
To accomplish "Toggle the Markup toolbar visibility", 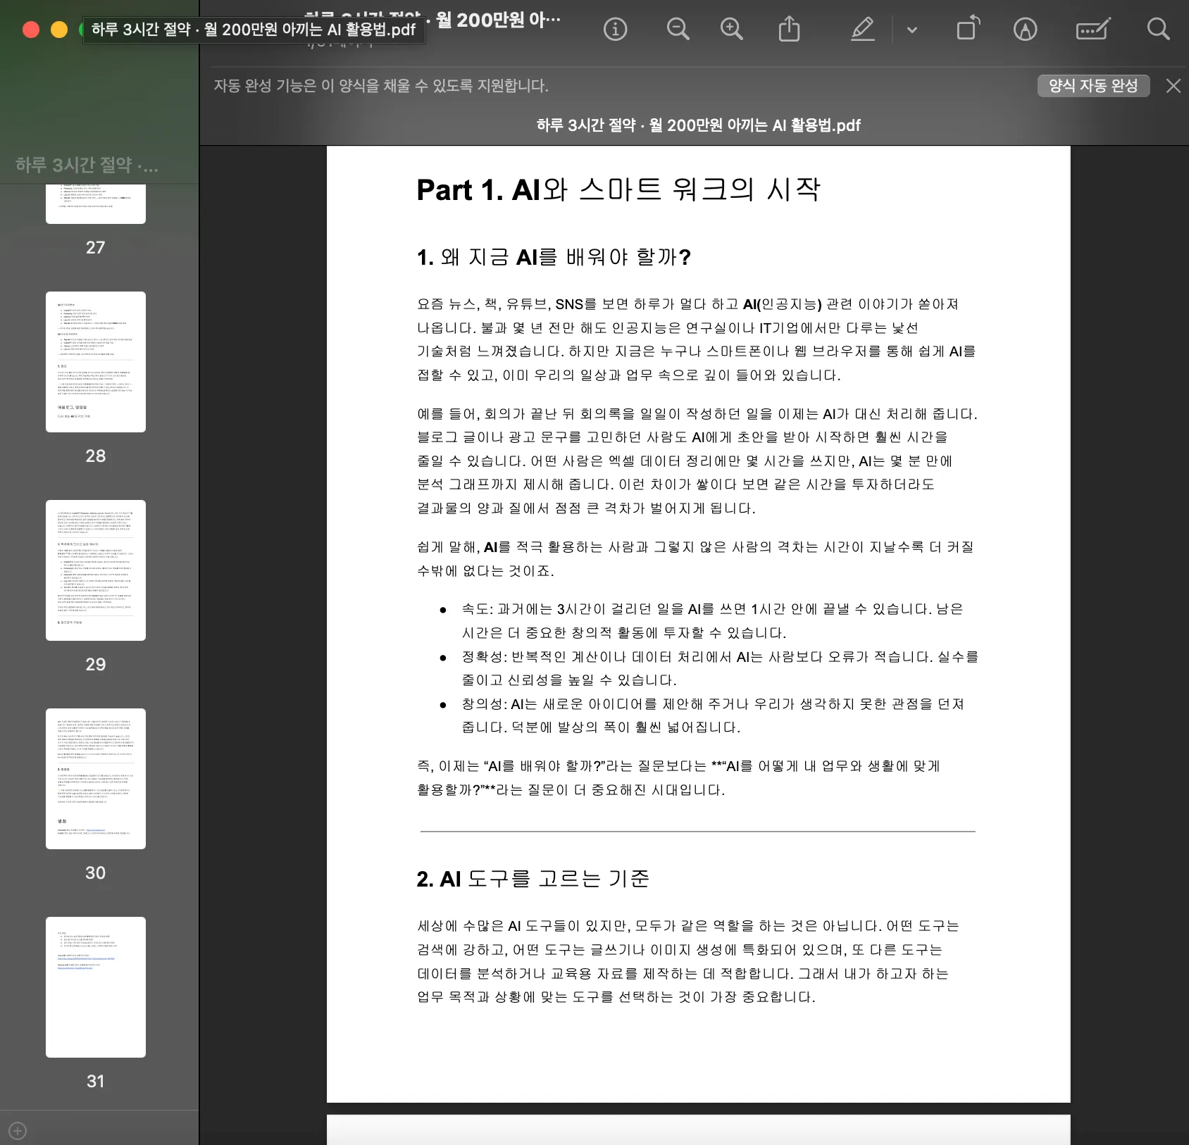I will [1026, 29].
